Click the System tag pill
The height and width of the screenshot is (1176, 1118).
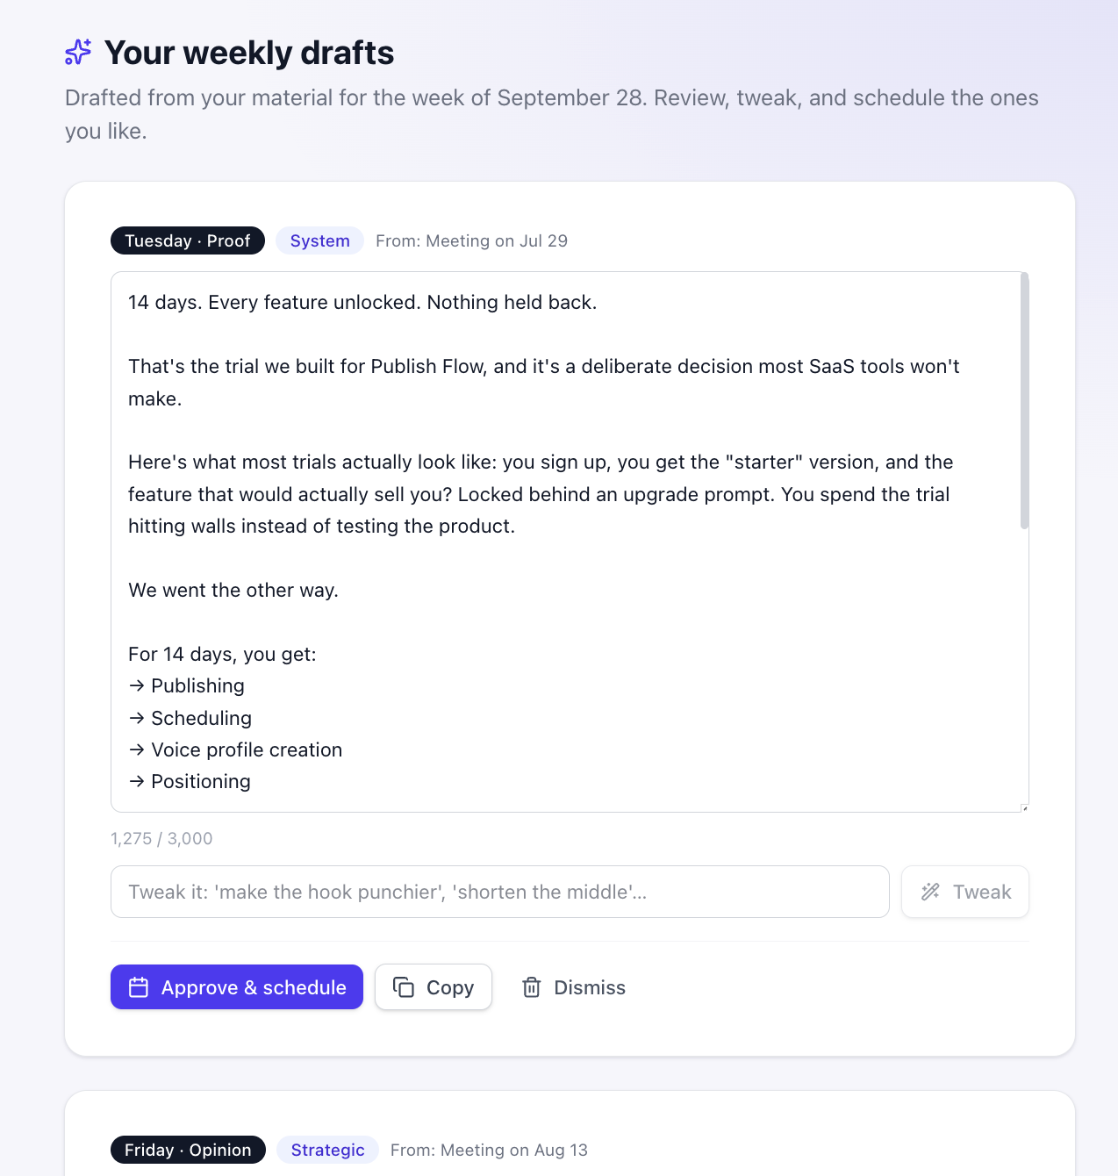(320, 240)
